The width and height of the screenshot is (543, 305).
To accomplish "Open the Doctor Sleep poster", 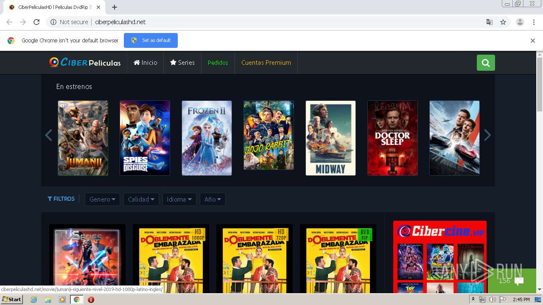I will pyautogui.click(x=392, y=138).
